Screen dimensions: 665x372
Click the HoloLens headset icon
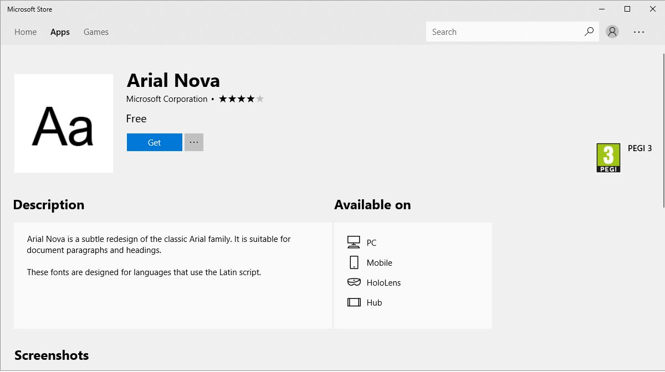354,282
